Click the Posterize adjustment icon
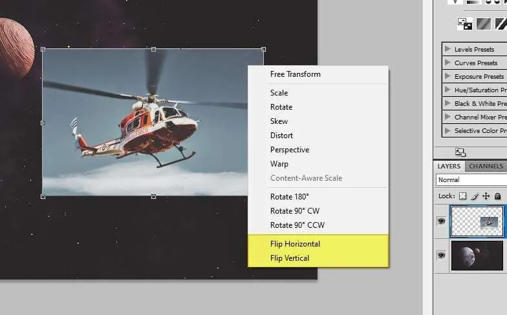507x315 pixels. (484, 25)
